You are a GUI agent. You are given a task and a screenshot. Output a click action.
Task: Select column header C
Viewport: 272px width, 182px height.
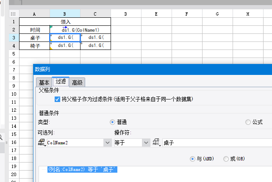pos(95,14)
